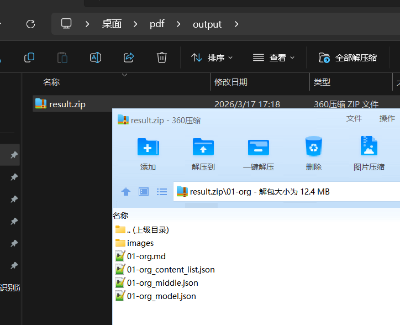The width and height of the screenshot is (400, 325).
Task: Click folder icon next to images
Action: coord(120,243)
